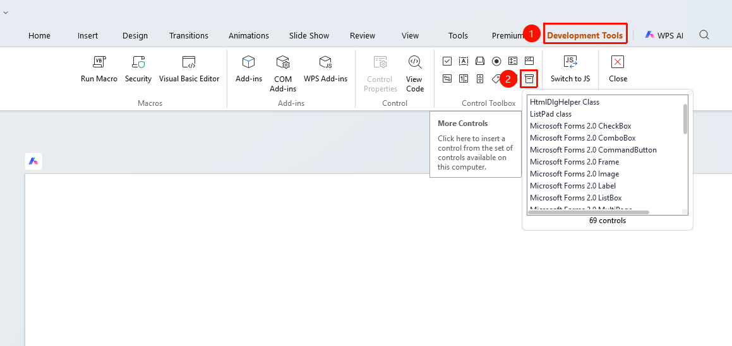Screen dimensions: 732x346
Task: Click the WPS AI badge above the slide
Action: (x=33, y=161)
